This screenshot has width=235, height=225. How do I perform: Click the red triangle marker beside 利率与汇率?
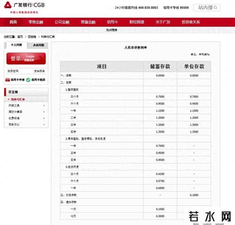[x=9, y=99]
